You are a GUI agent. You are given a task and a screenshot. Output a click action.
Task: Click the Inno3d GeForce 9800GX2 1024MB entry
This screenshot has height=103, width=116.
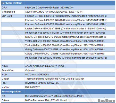click(x=66, y=58)
